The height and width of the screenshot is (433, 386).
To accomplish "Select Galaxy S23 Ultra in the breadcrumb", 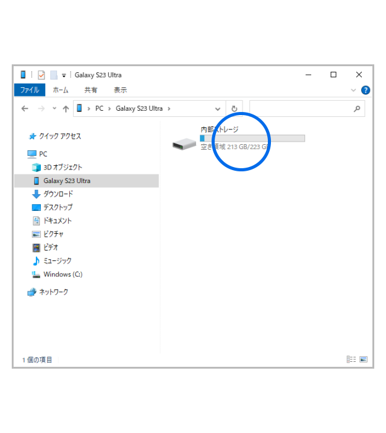I will [x=139, y=108].
